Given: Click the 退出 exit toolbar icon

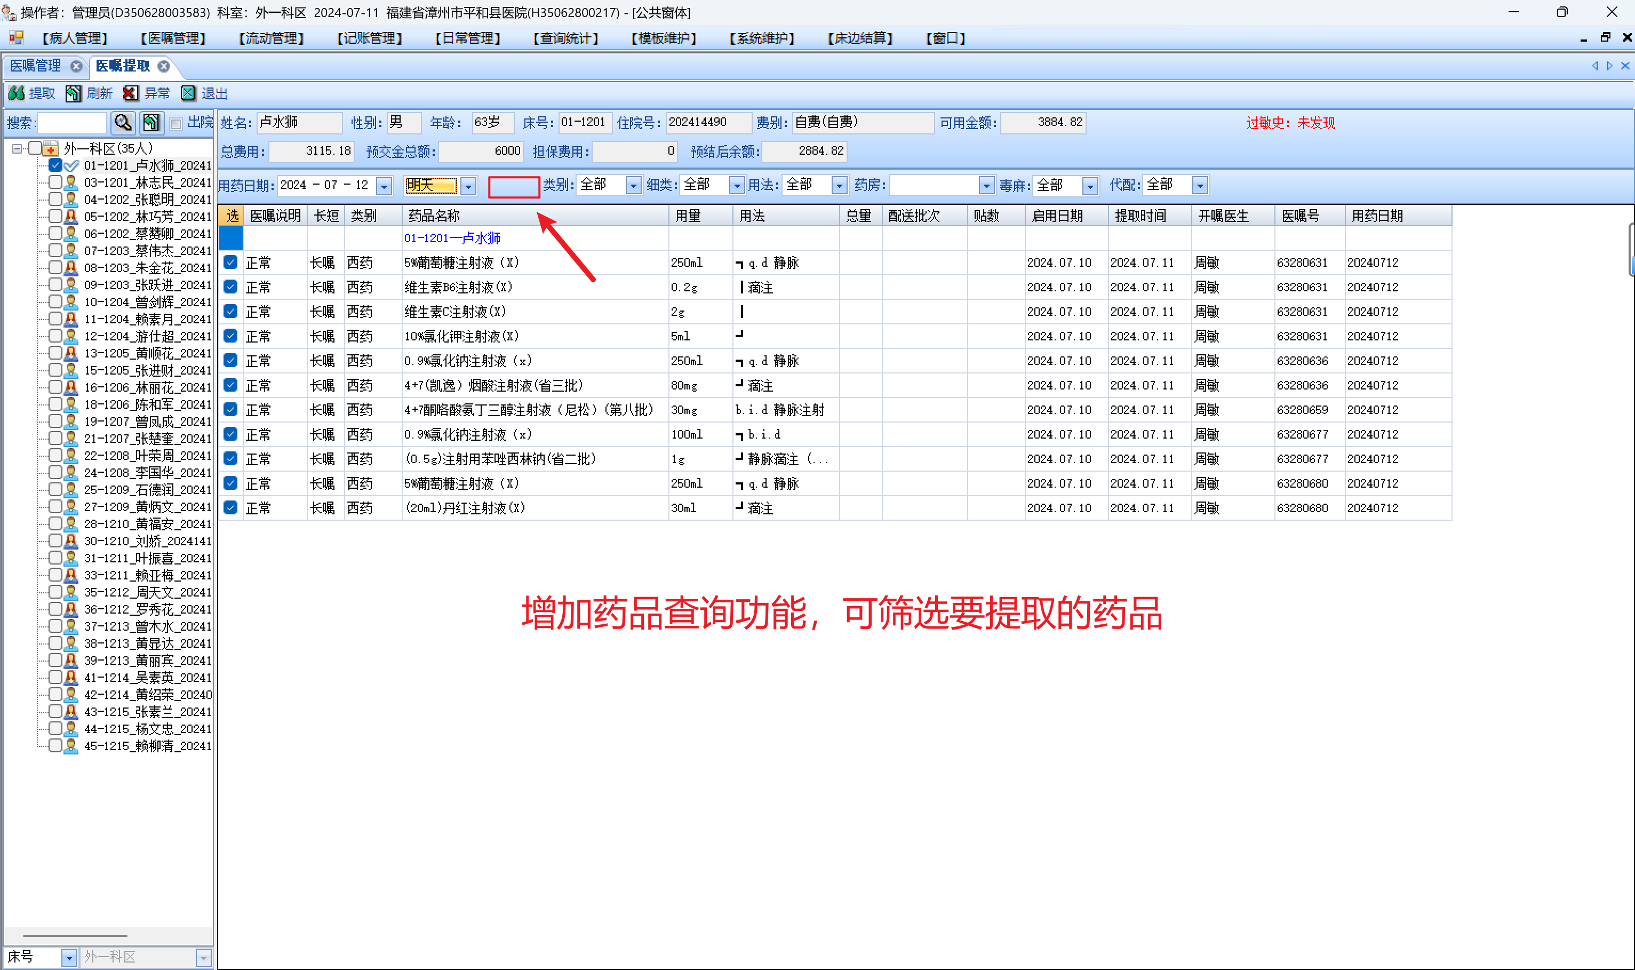Looking at the screenshot, I should pos(188,93).
